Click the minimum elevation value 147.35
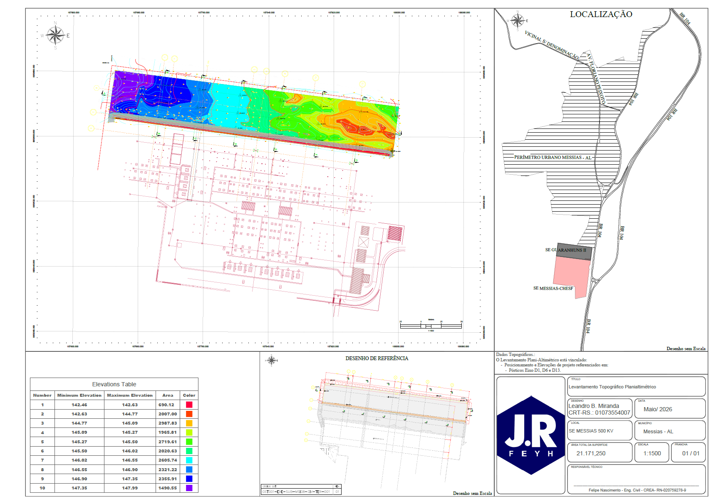716x504 pixels. pos(79,488)
